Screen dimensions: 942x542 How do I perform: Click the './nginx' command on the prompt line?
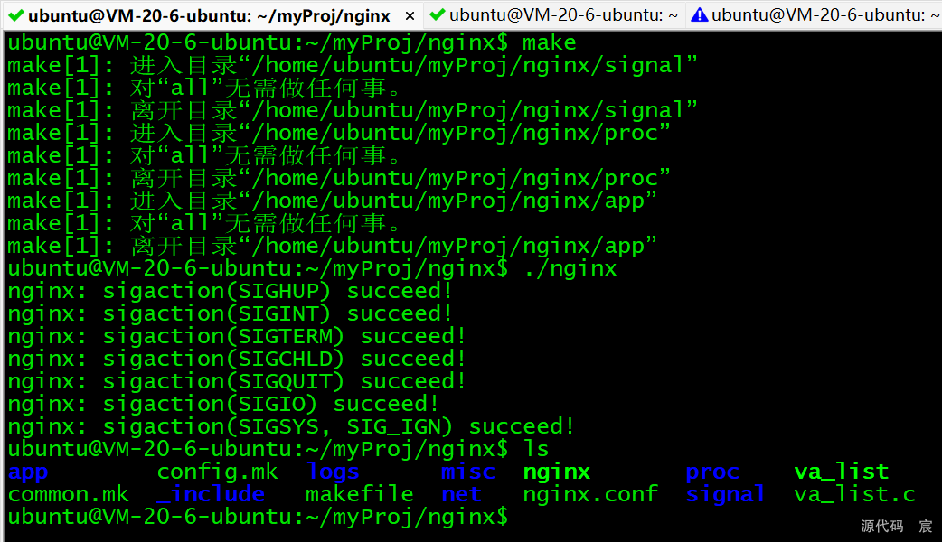click(x=570, y=268)
